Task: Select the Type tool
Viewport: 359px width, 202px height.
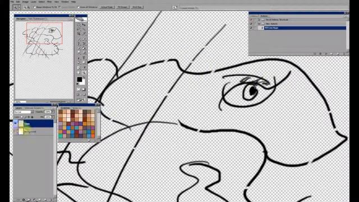Action: pyautogui.click(x=84, y=58)
